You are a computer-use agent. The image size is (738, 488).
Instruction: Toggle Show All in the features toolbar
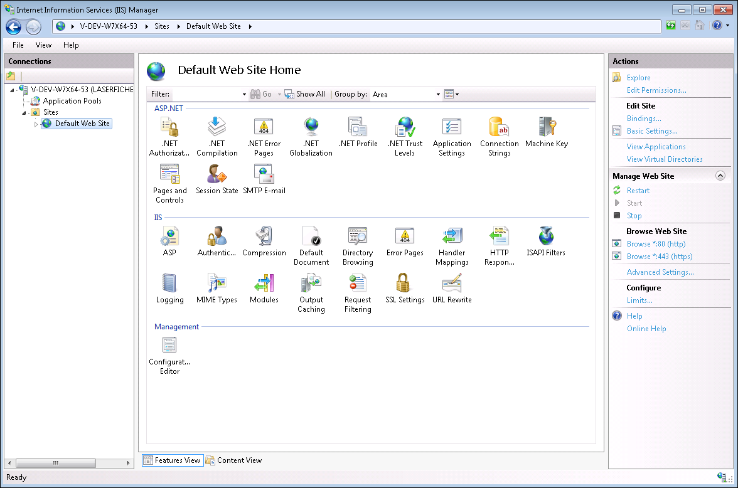pos(304,93)
